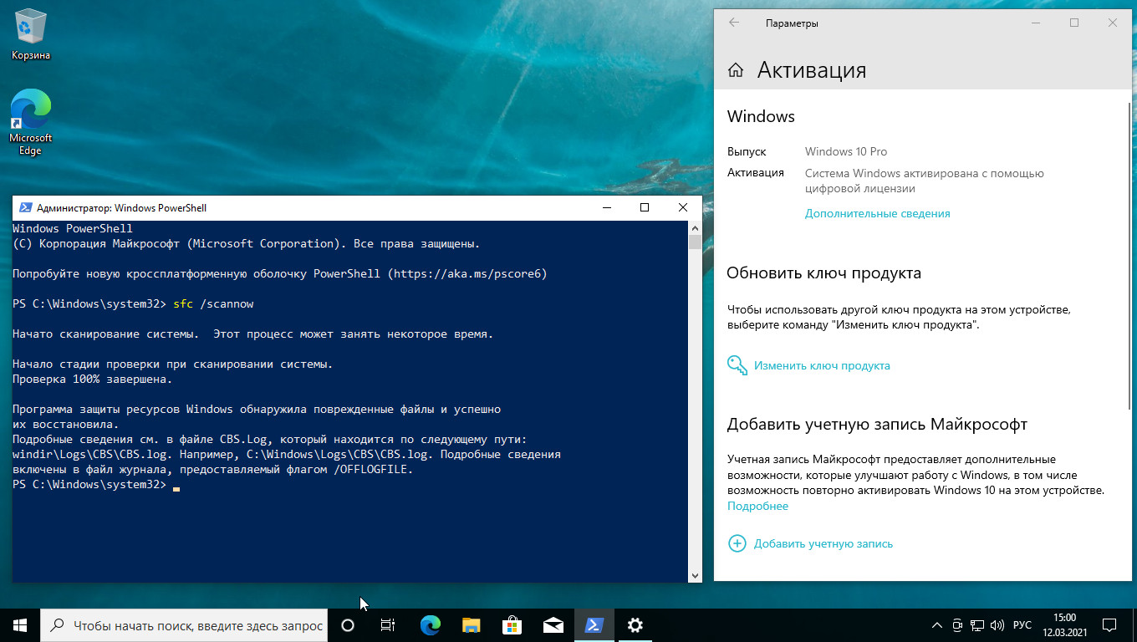Maximize the PowerShell window

click(x=645, y=208)
